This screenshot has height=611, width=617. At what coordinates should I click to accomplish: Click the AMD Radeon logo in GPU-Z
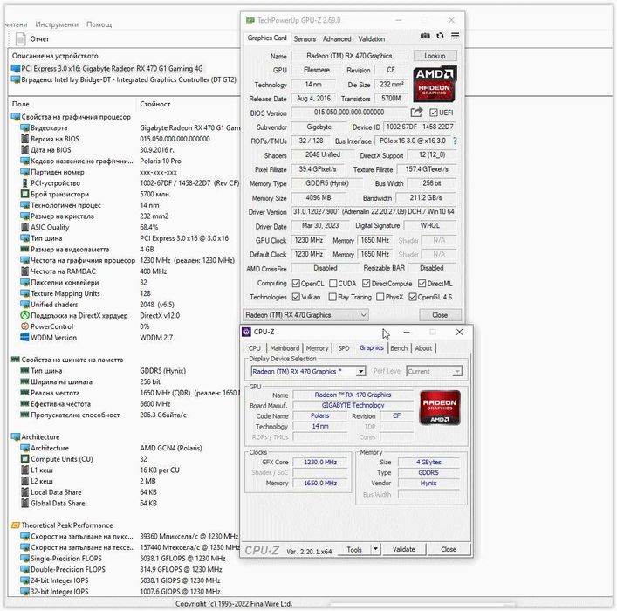(x=435, y=85)
